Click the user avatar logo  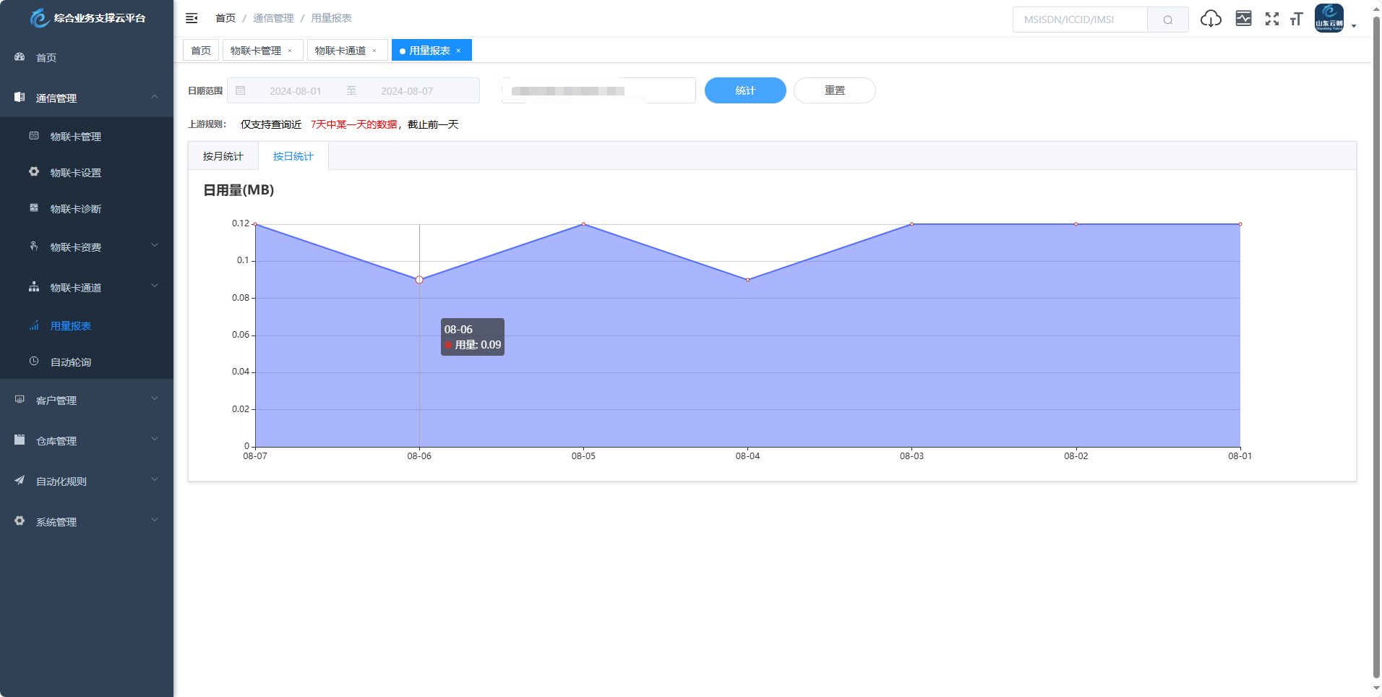tap(1329, 18)
